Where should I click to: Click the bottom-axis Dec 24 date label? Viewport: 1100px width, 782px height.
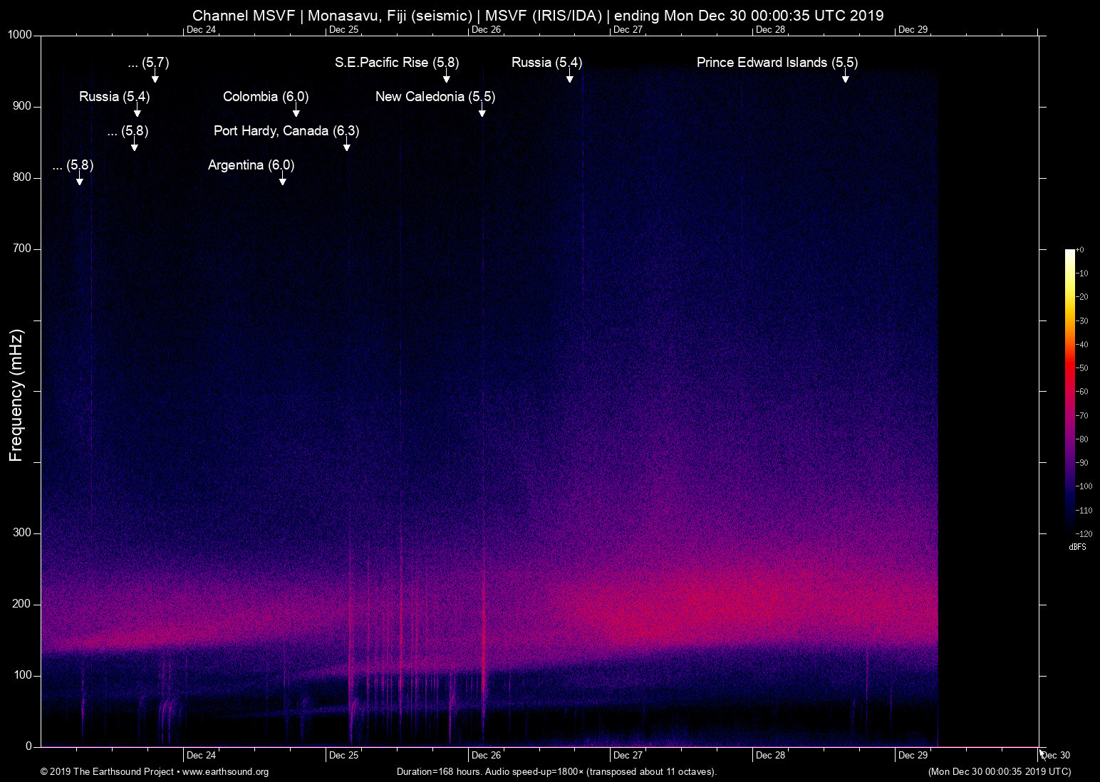pos(201,756)
